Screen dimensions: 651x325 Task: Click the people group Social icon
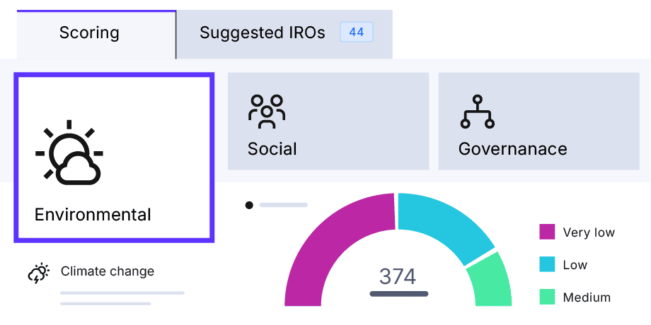tap(267, 112)
